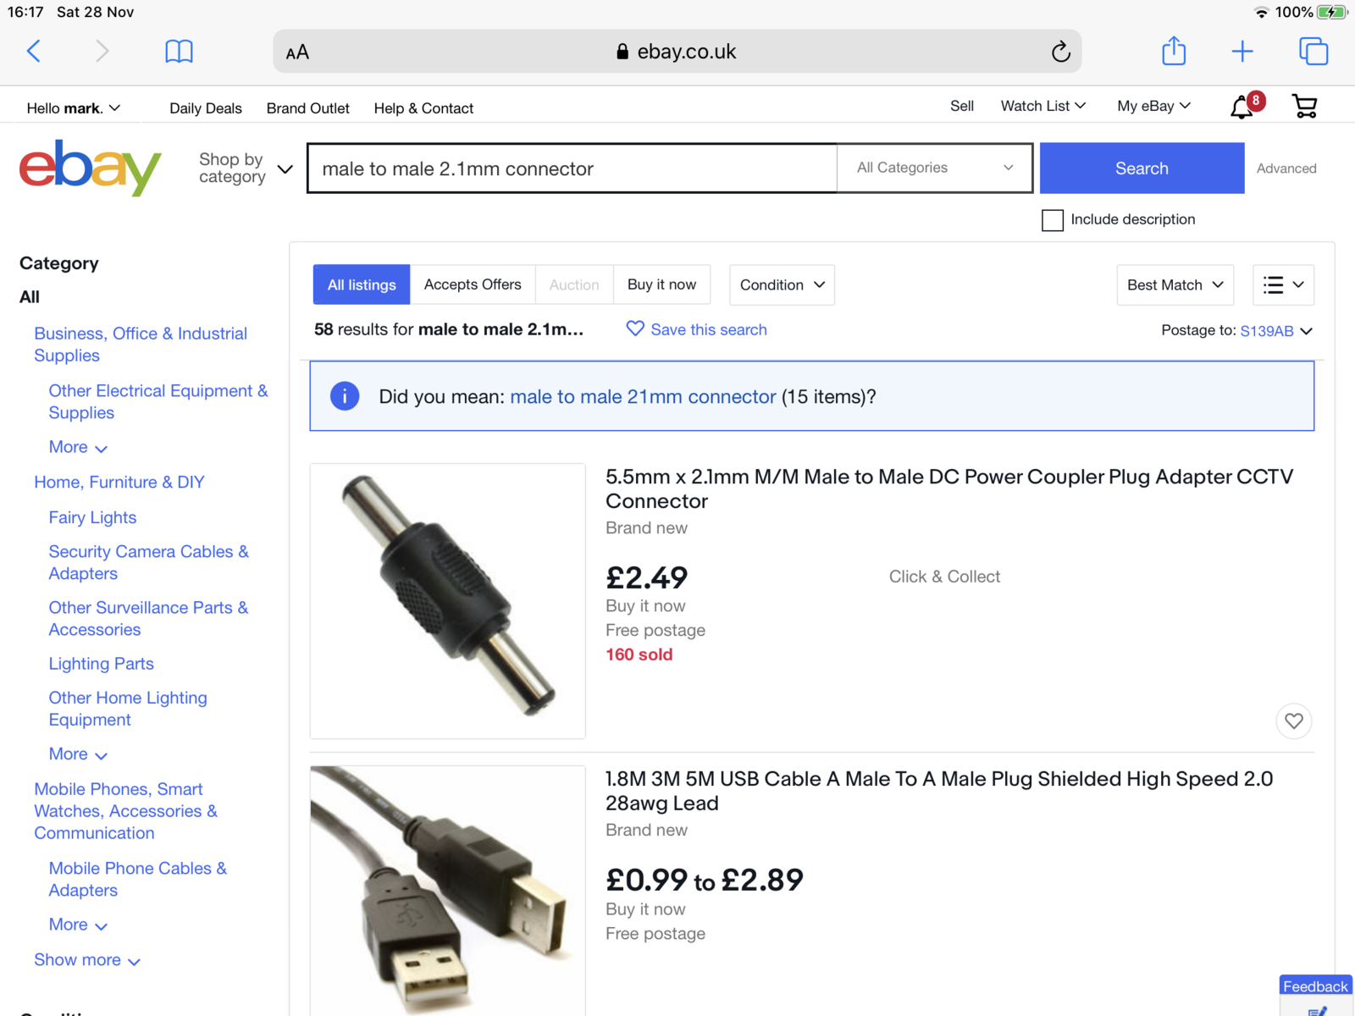The width and height of the screenshot is (1355, 1016).
Task: Reload the page with refresh icon
Action: (x=1060, y=52)
